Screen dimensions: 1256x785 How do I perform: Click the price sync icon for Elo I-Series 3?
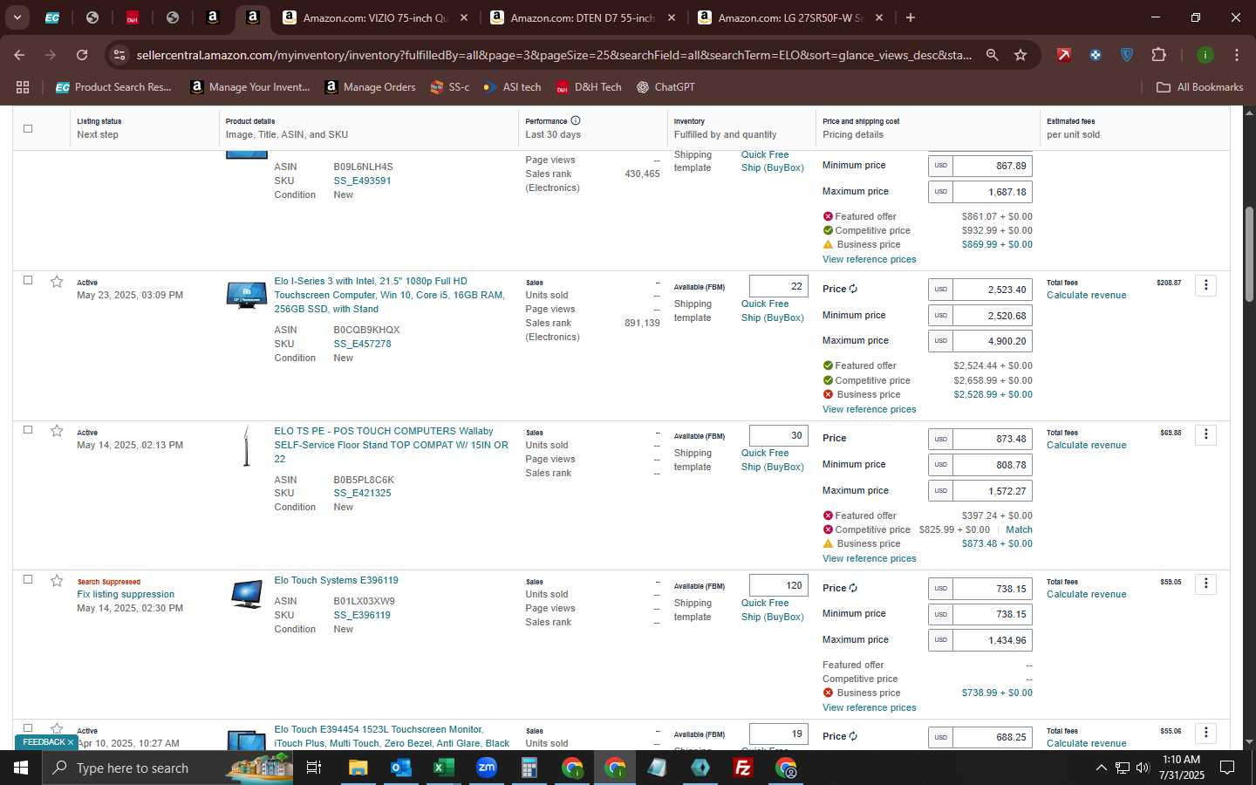pos(853,290)
